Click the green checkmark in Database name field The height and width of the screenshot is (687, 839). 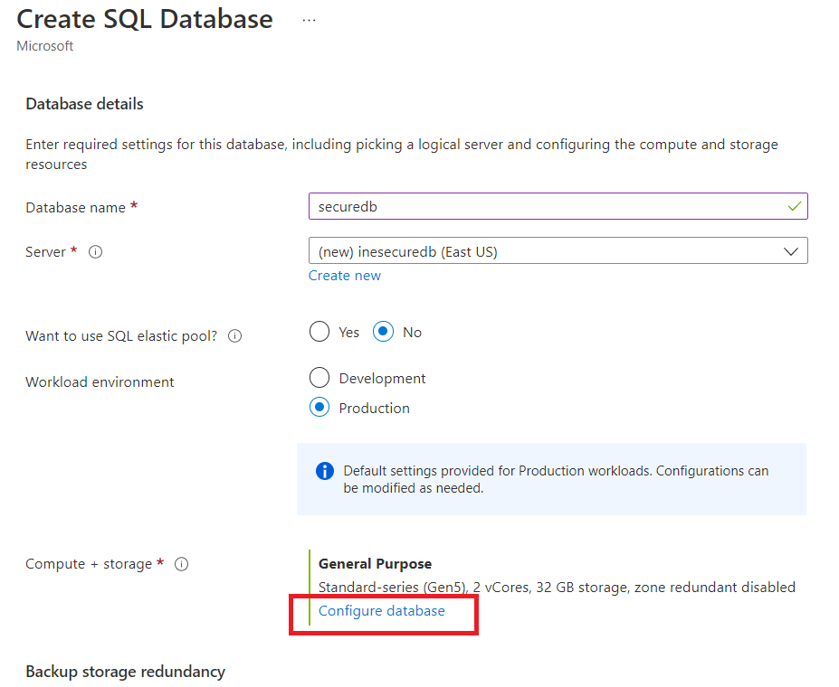794,206
